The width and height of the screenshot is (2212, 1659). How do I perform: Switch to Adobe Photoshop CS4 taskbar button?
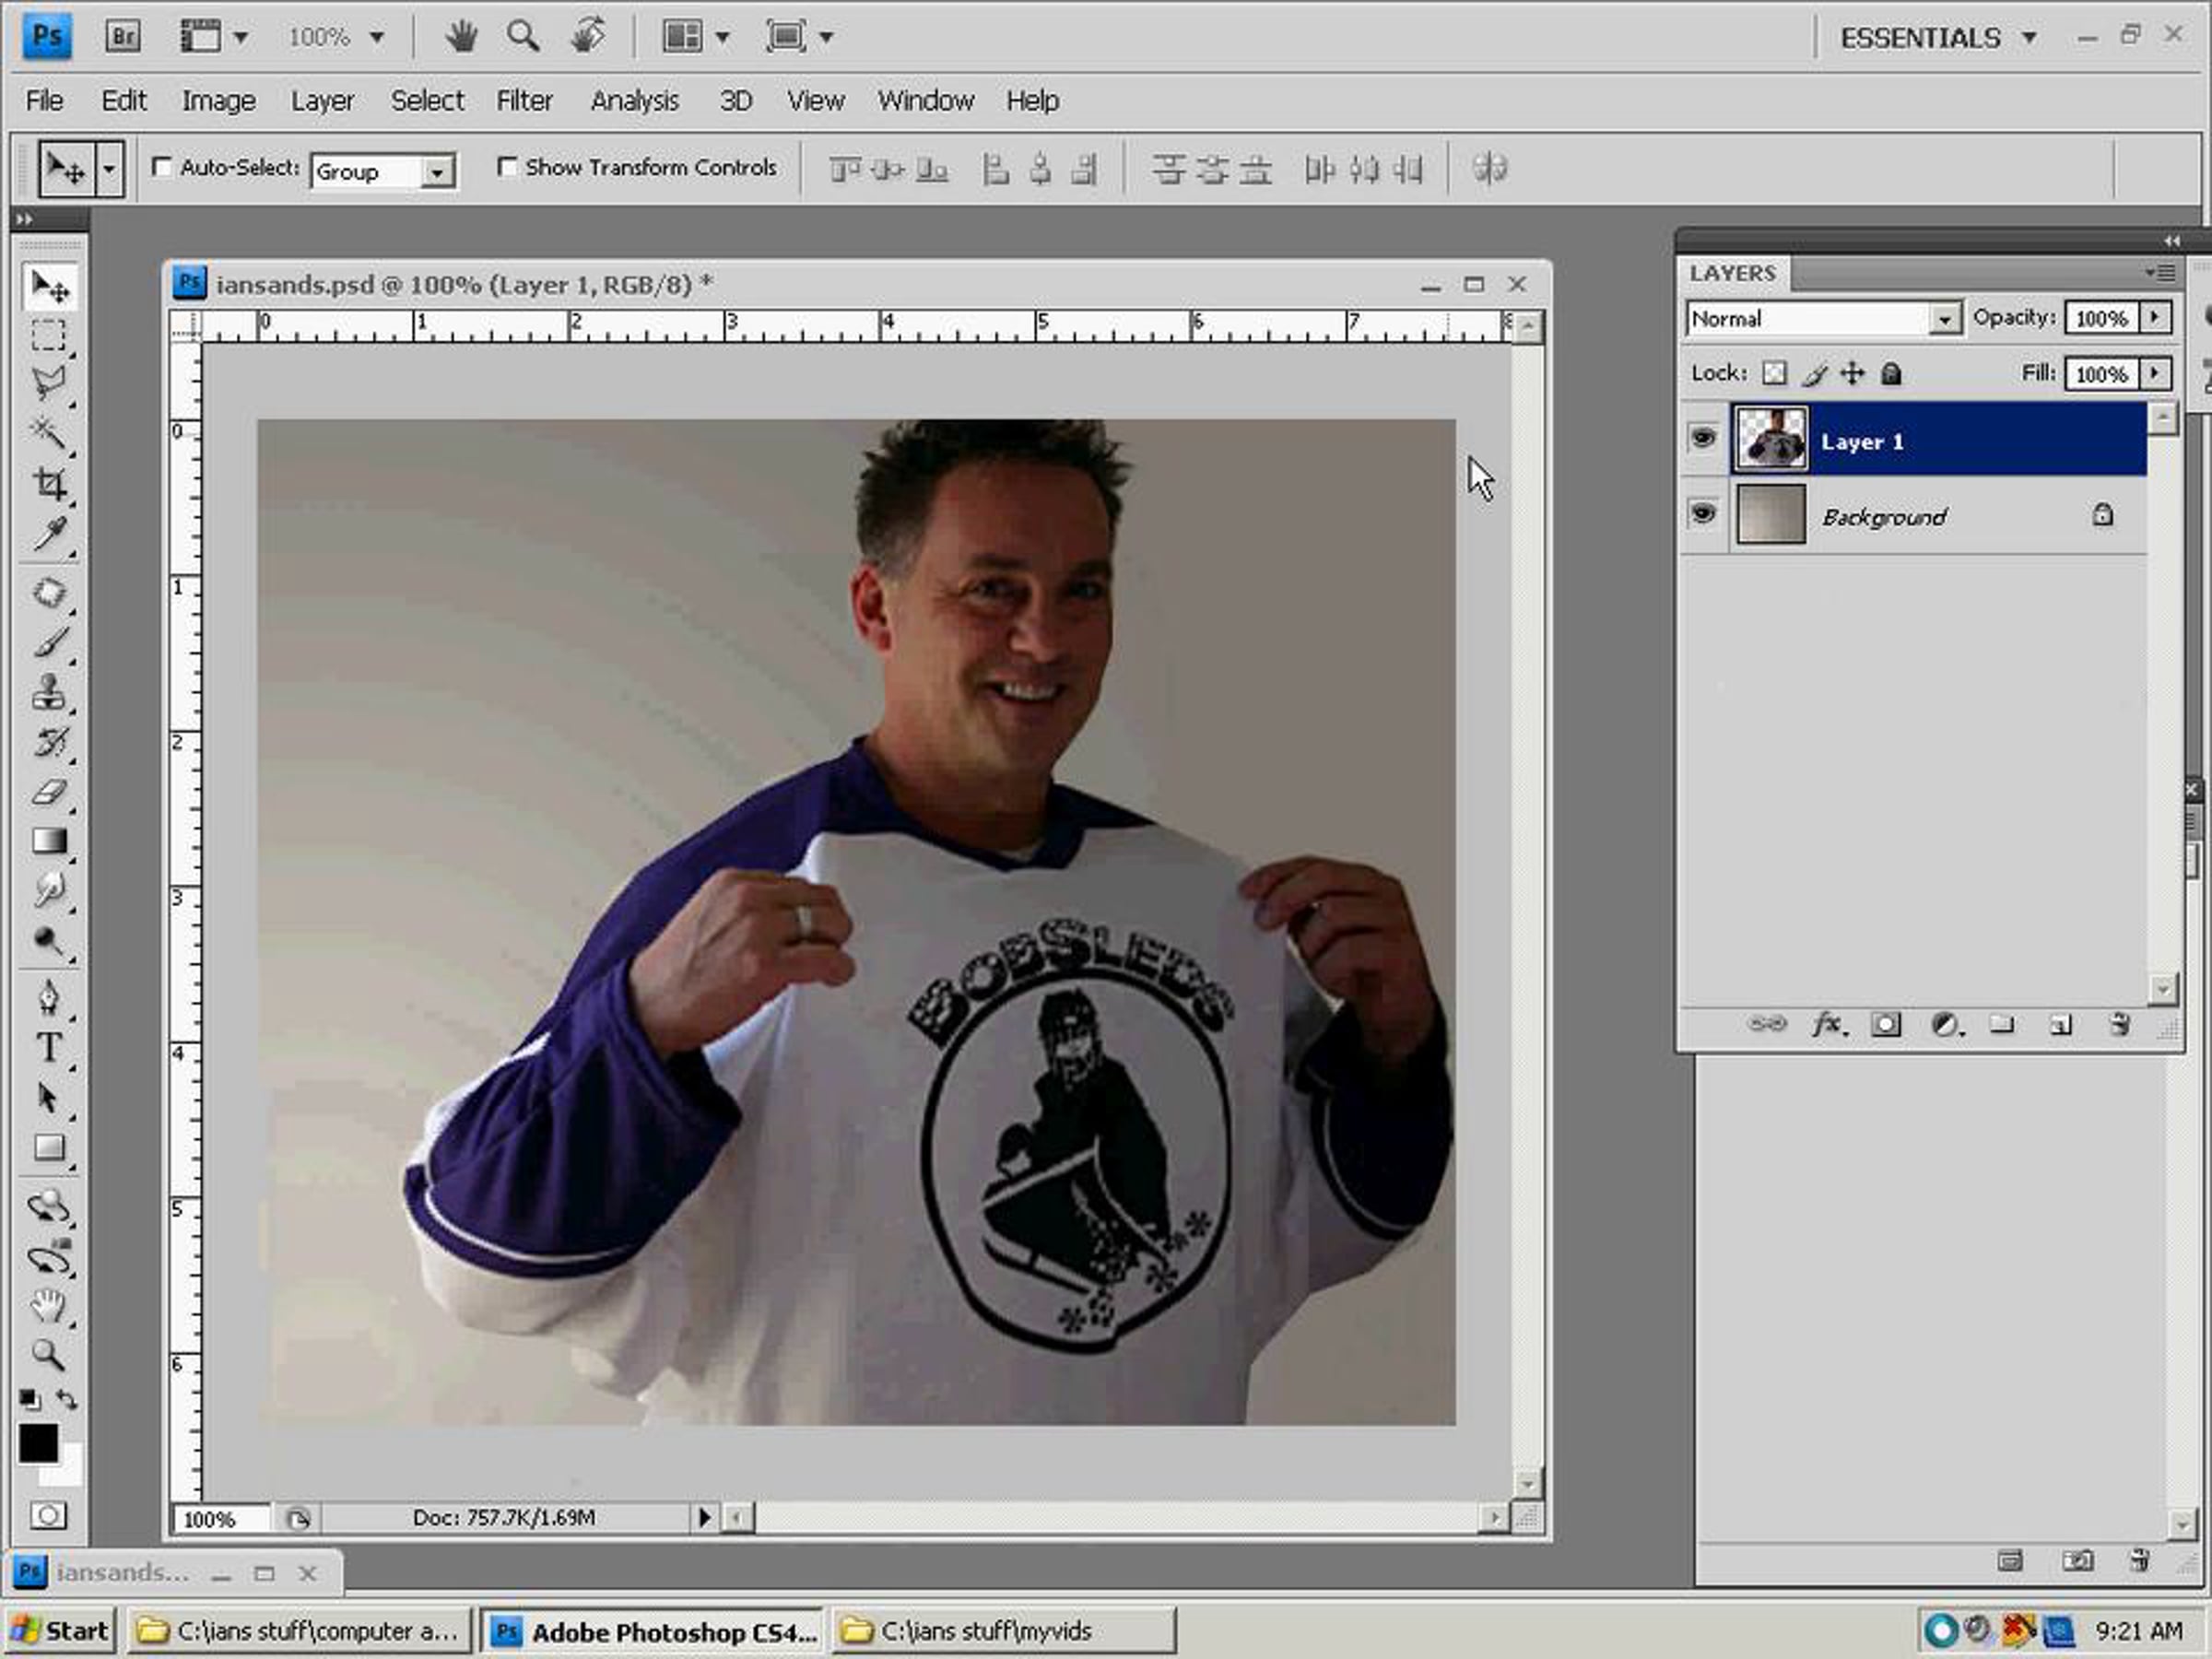point(652,1631)
